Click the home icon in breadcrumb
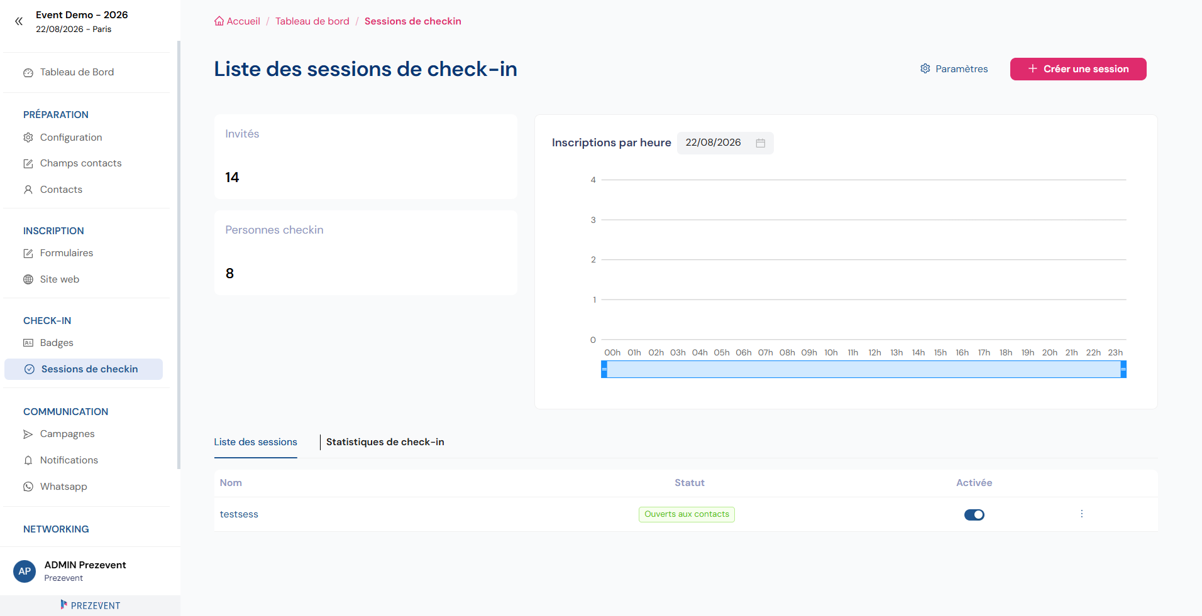 [219, 21]
